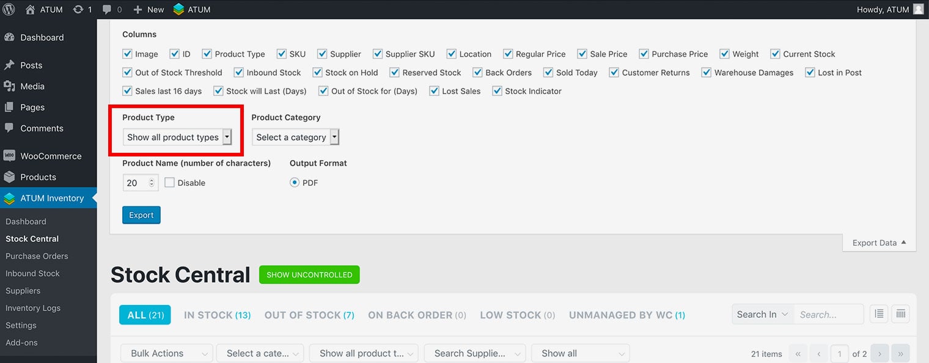This screenshot has width=929, height=363.
Task: Open the Show all product types dropdown
Action: (x=178, y=137)
